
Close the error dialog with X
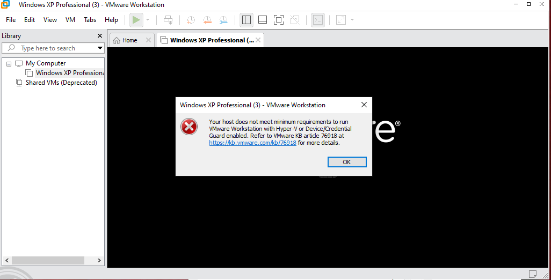(364, 105)
